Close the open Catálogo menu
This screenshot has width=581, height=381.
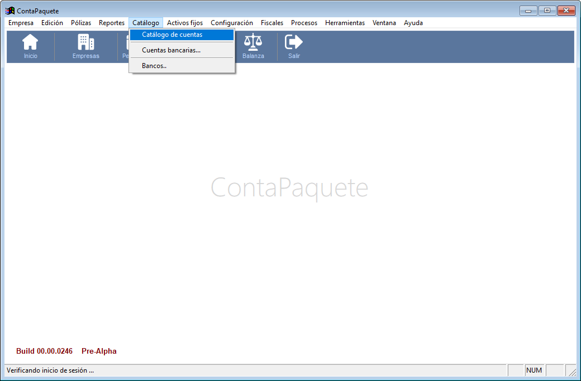click(146, 23)
